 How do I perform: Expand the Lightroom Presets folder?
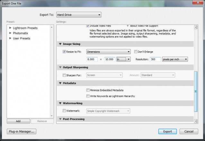coord(11,28)
